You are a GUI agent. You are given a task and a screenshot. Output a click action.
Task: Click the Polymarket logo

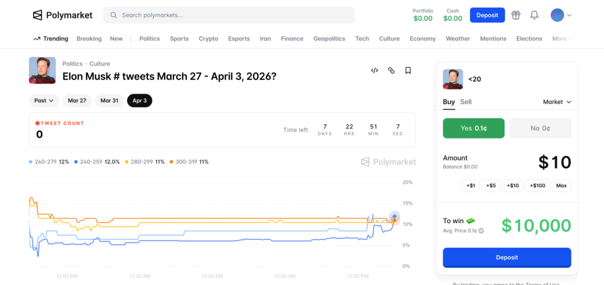point(63,15)
